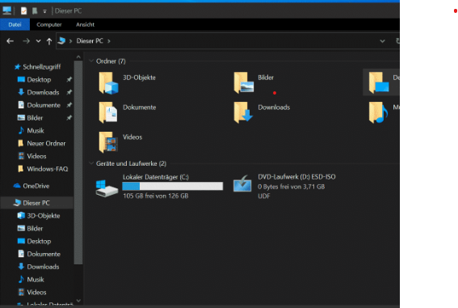
Task: Select the Dokumente folder icon in main pane
Action: click(108, 112)
